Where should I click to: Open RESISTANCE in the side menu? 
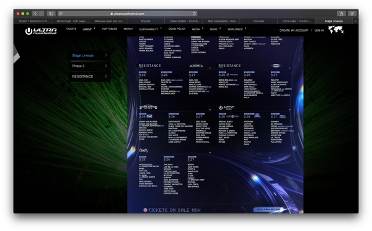90,76
